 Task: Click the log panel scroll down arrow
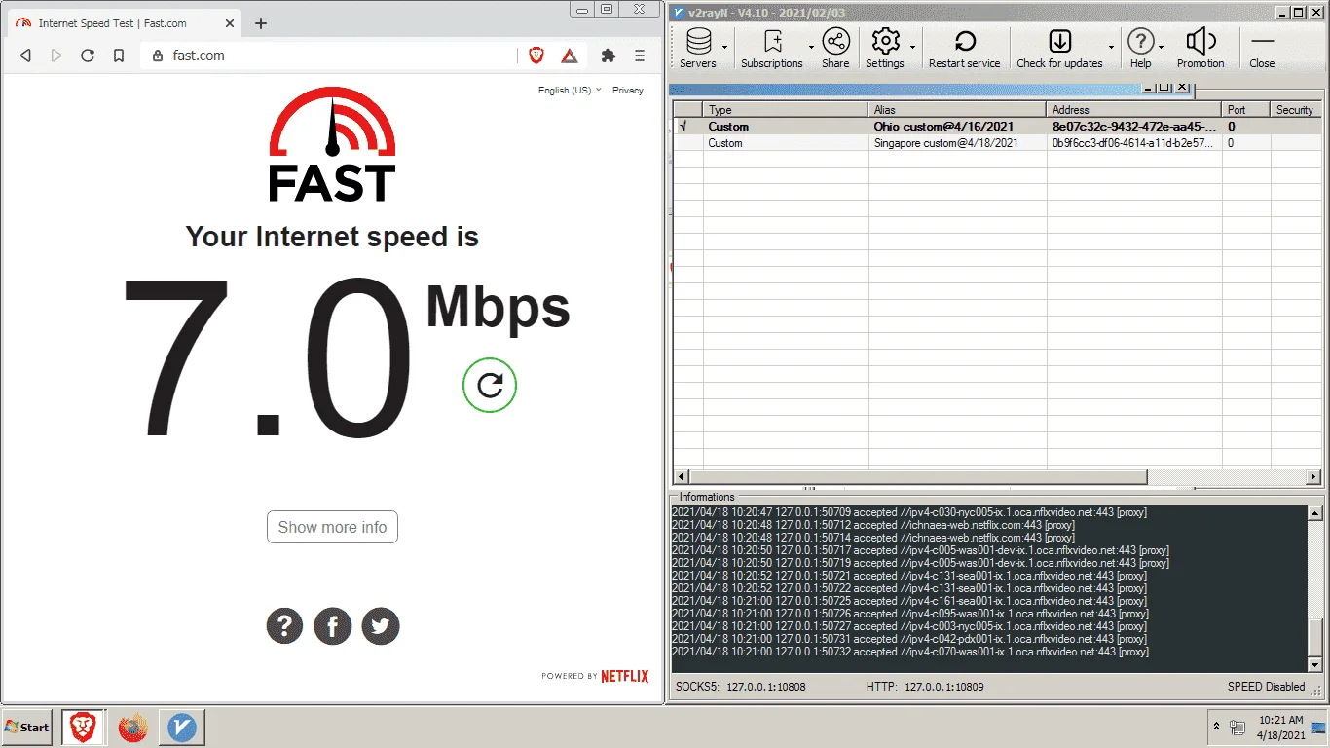point(1314,664)
